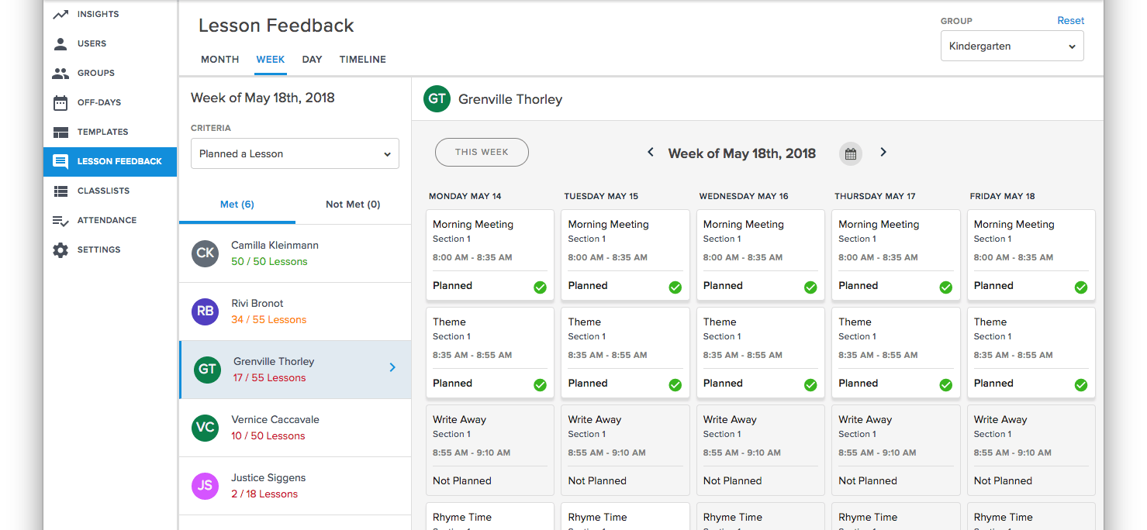Open Wednesday's Write Away lesson card

(761, 450)
